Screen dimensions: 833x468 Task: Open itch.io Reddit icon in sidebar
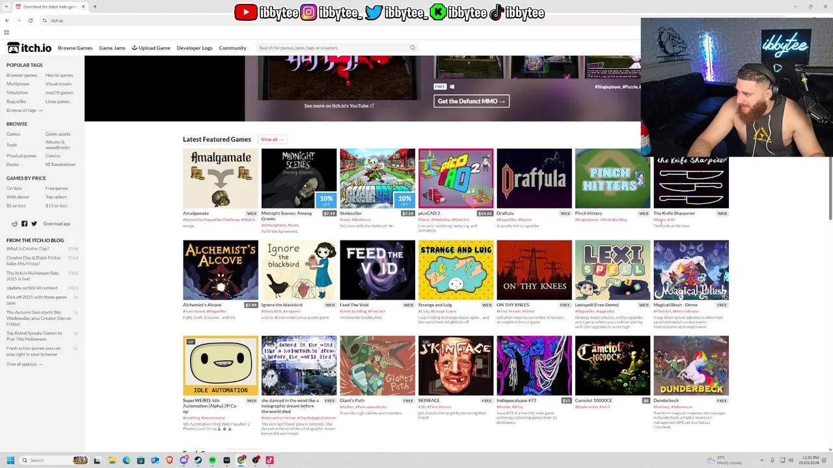14,224
